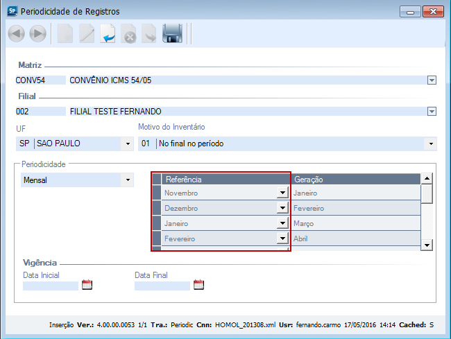The image size is (451, 339).
Task: Select row header of Fevereiro referência row
Action: click(157, 238)
